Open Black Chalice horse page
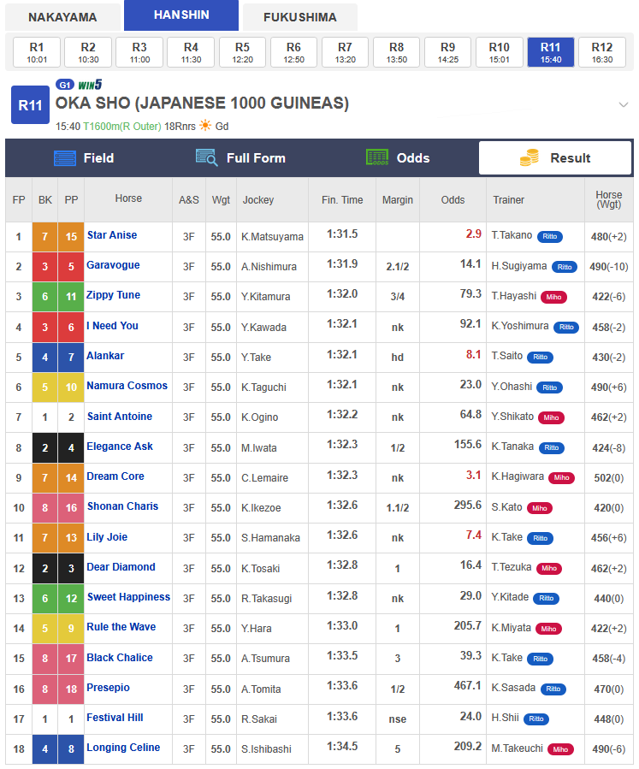This screenshot has width=639, height=769. pyautogui.click(x=120, y=658)
